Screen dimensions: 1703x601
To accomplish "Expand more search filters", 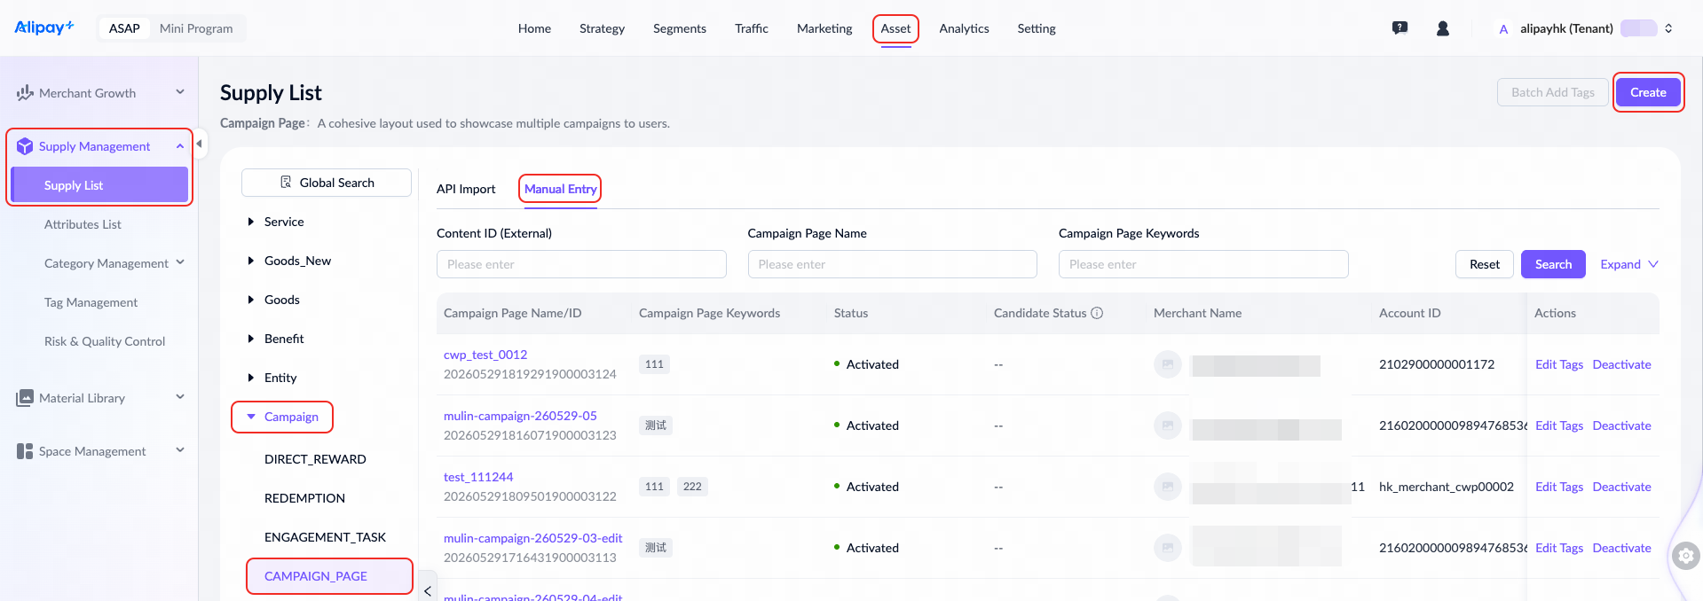I will (x=1629, y=264).
